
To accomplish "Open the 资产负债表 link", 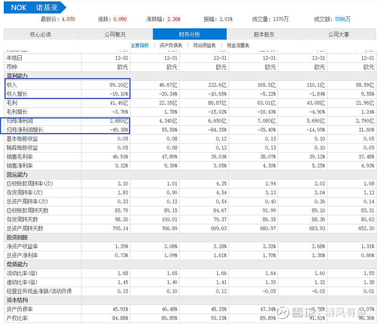I will point(171,45).
